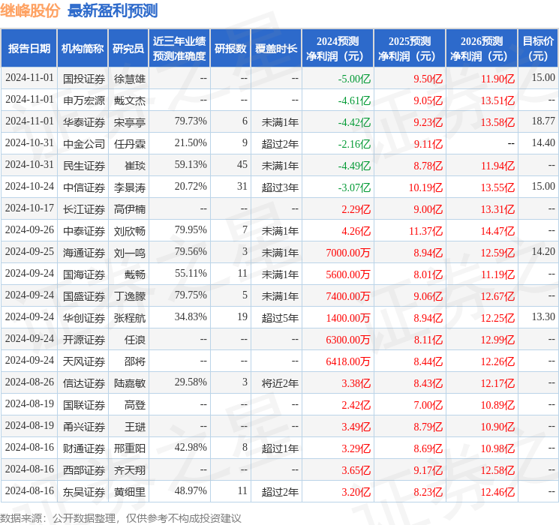
Task: Click the 机构简称 column header
Action: (83, 49)
